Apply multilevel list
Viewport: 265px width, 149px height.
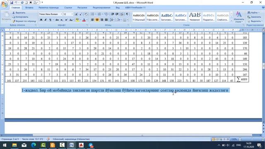pos(106,14)
